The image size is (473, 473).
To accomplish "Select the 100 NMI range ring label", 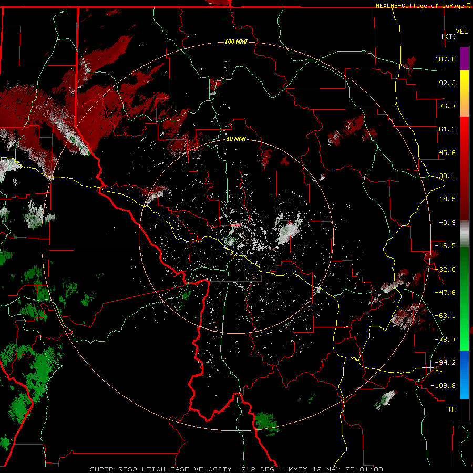I will (236, 42).
